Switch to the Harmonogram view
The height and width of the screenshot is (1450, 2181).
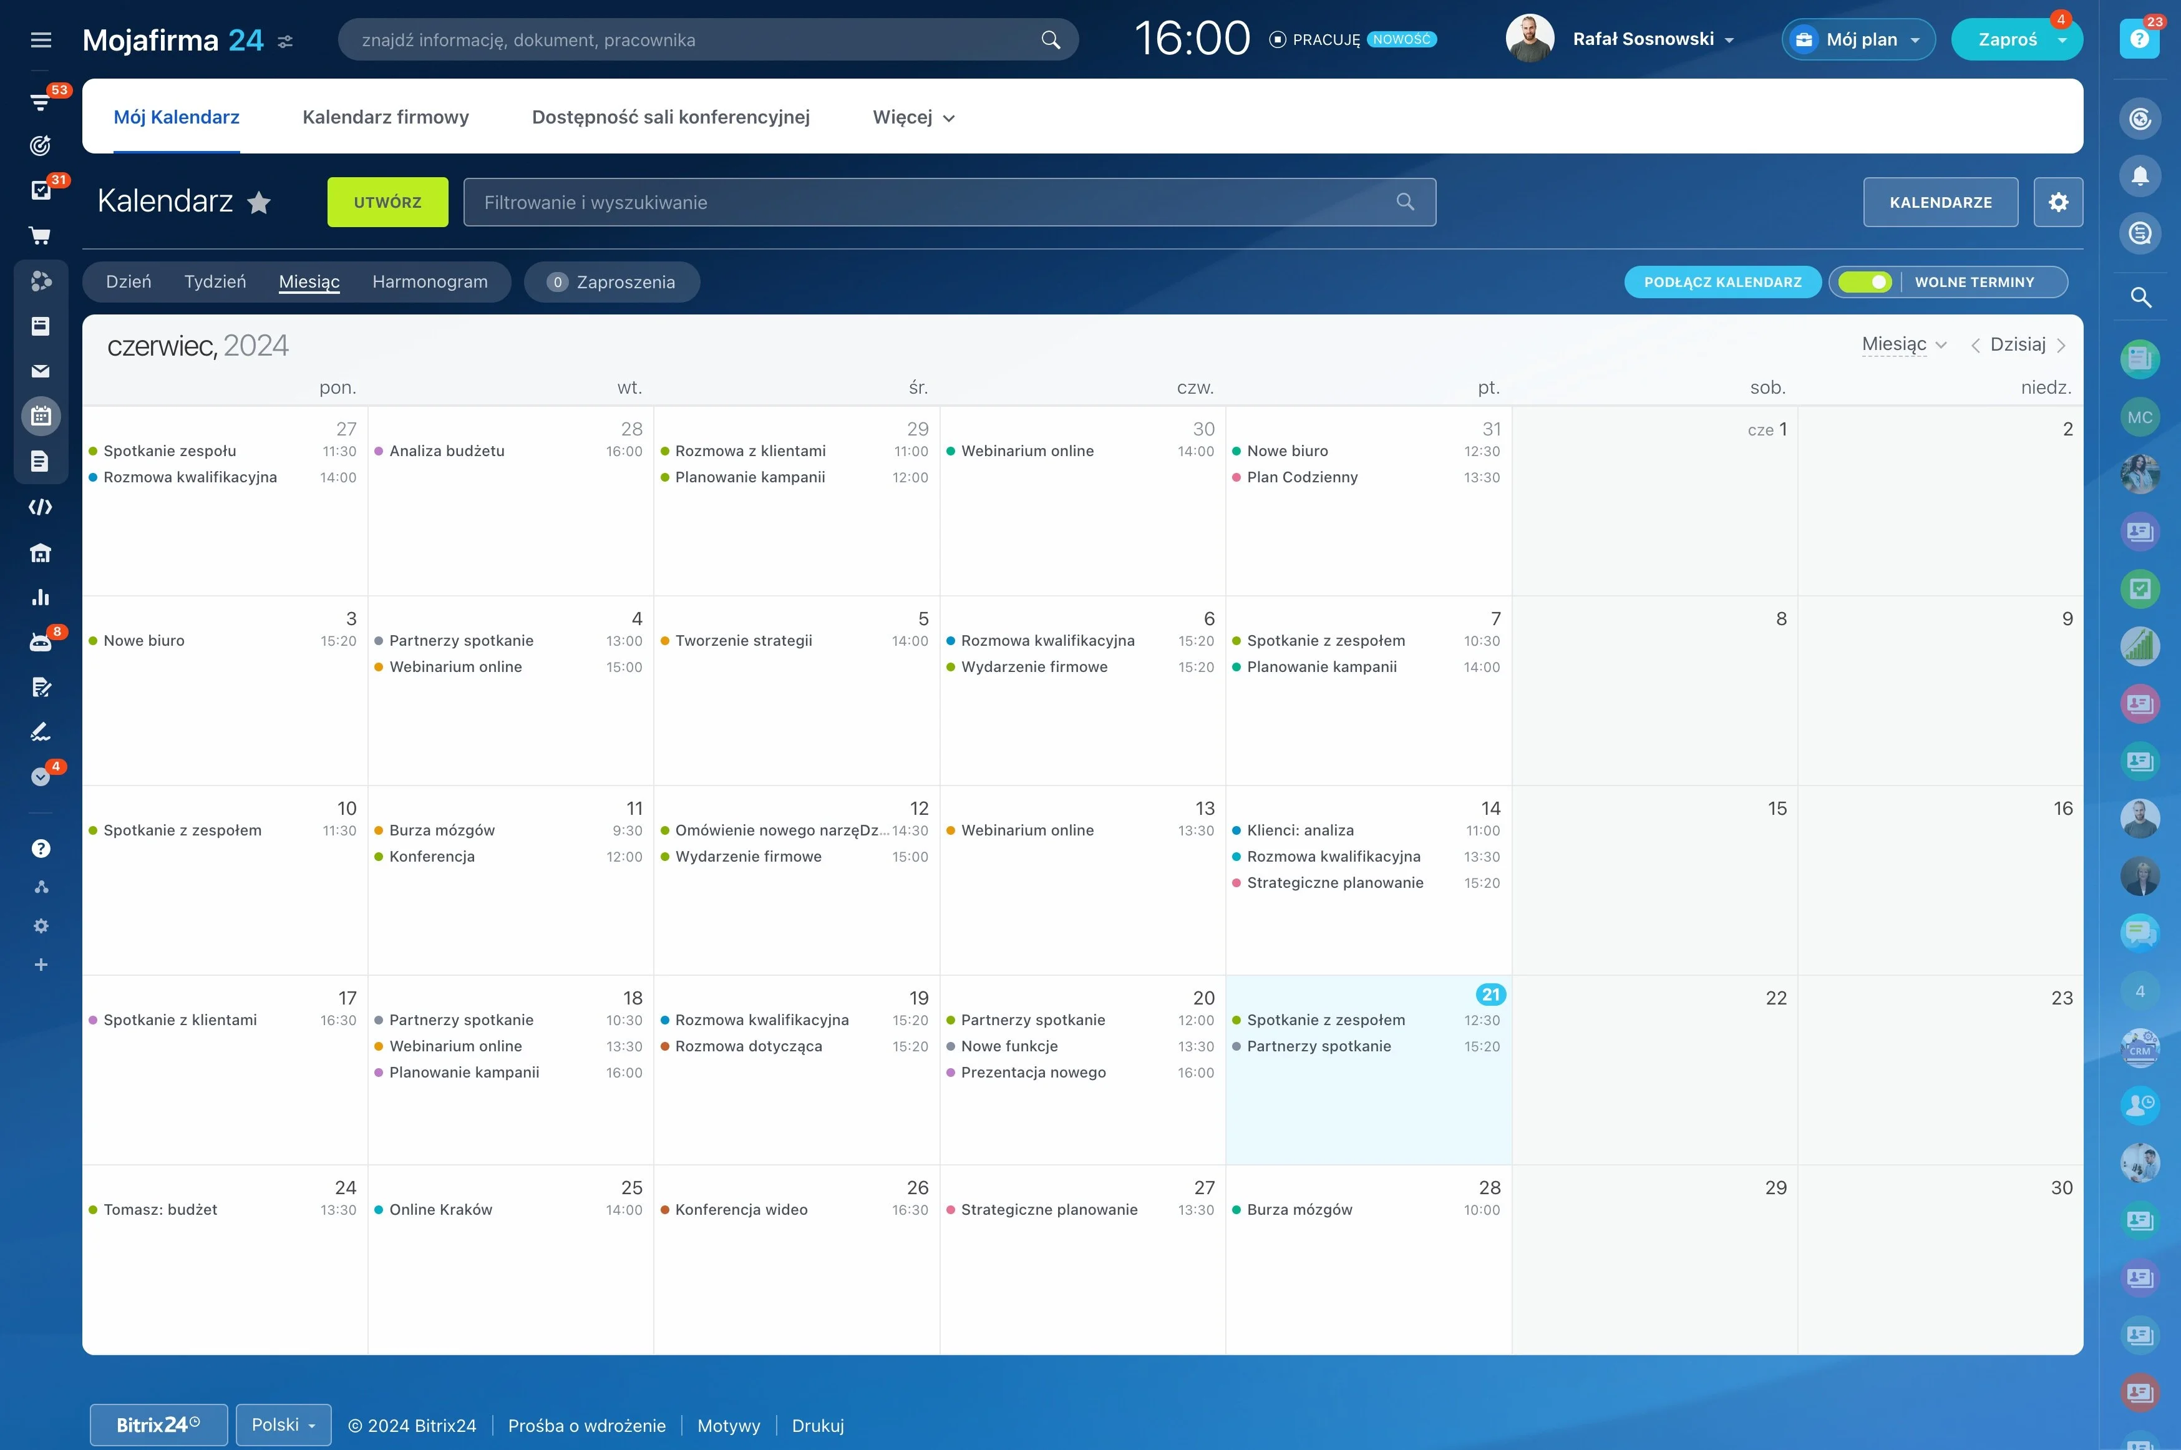(x=430, y=282)
